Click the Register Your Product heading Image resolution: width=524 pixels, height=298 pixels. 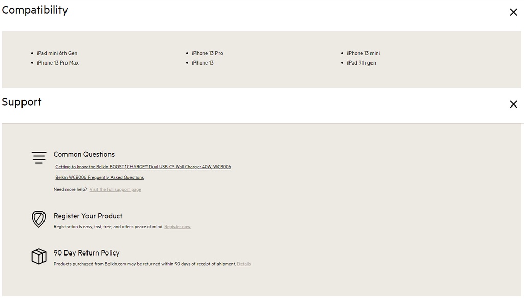tap(88, 216)
